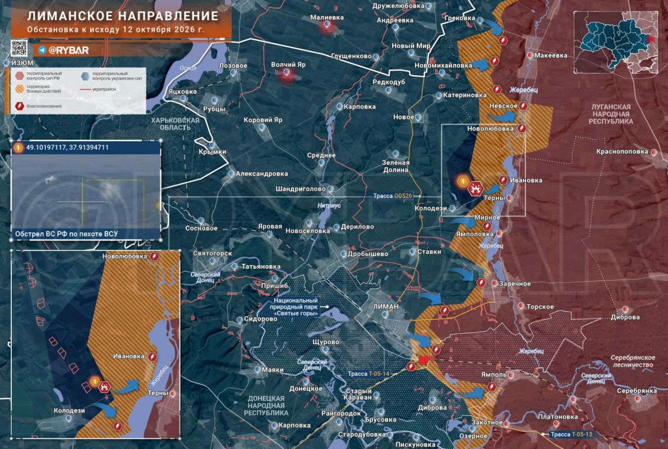Click the blue arrow near Грековка
Viewport: 668px width, 449px height.
click(x=494, y=28)
